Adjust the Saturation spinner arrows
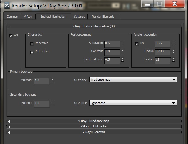The image size is (188, 144). pyautogui.click(x=122, y=43)
